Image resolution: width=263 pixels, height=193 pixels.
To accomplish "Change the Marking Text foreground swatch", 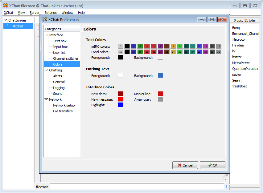I will click(x=121, y=75).
